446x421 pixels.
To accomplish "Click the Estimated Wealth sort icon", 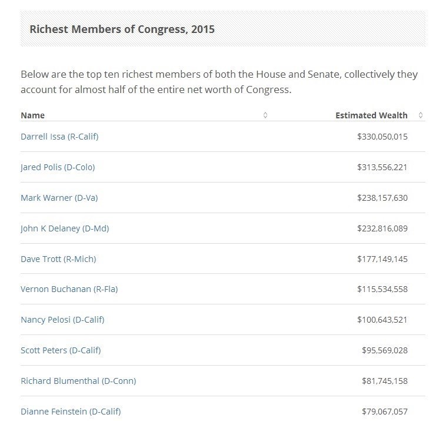I will pyautogui.click(x=420, y=115).
